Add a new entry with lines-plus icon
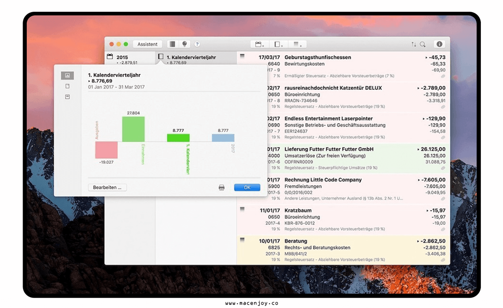 [298, 44]
